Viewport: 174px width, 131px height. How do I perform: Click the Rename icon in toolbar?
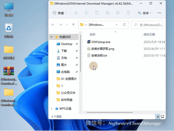point(107,13)
